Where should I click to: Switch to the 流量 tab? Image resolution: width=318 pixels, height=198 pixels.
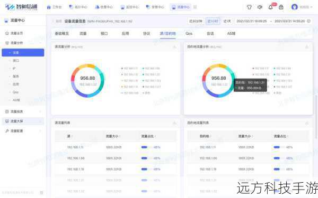(x=83, y=34)
